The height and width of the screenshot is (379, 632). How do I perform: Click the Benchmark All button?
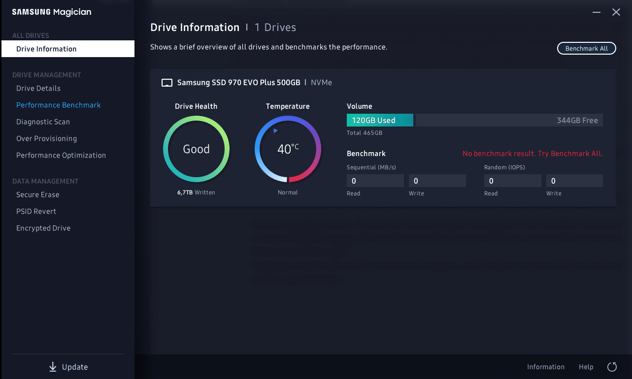(587, 48)
